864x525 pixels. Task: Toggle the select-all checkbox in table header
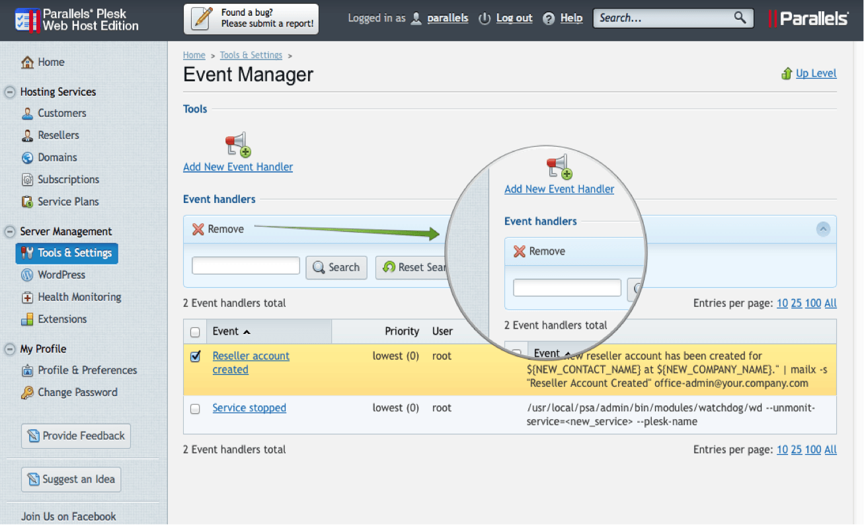(x=195, y=332)
